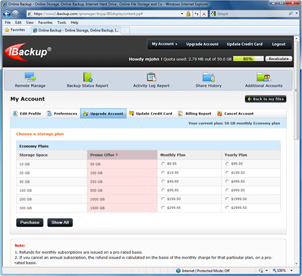302x276 pixels.
Task: Open the View menu
Action: 30,22
